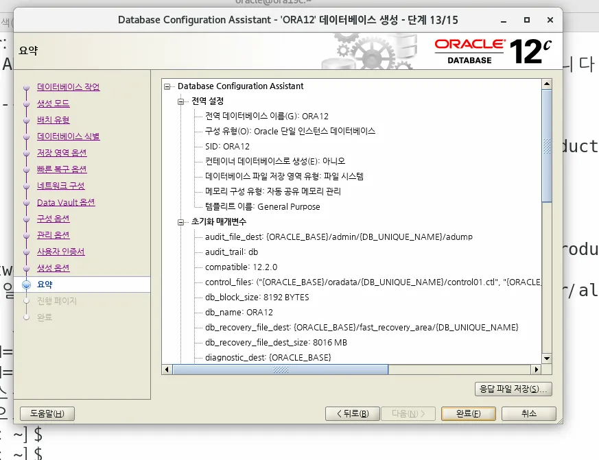The width and height of the screenshot is (599, 460).
Task: Open the 관리 옵션 step
Action: click(53, 235)
